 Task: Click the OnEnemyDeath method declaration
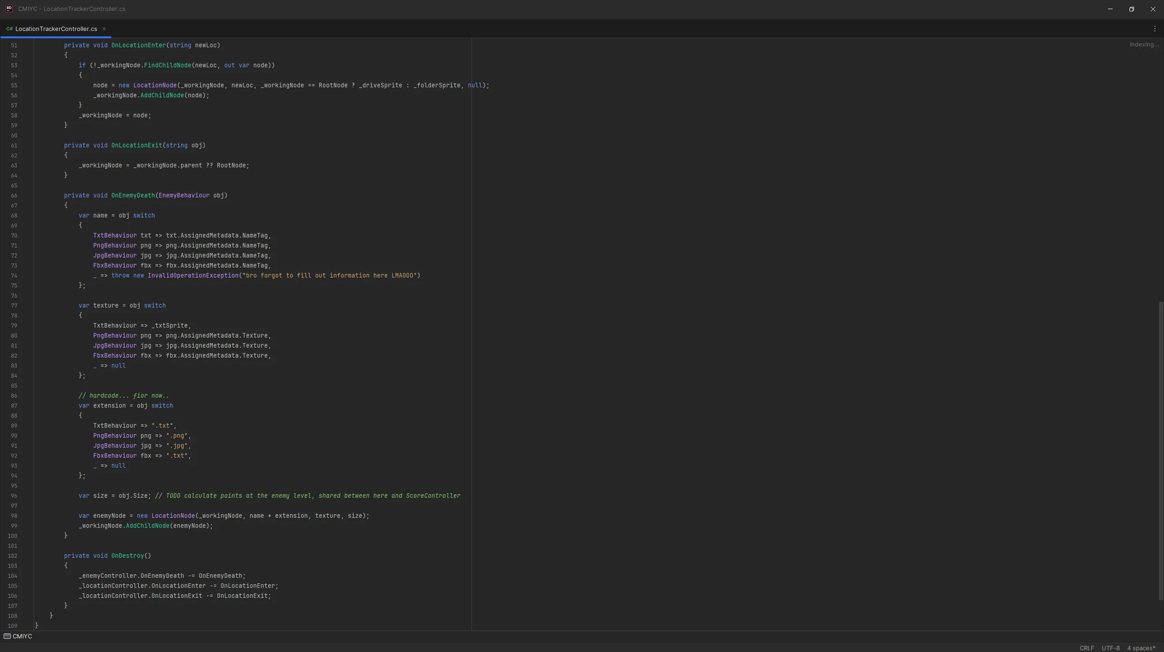(x=133, y=195)
